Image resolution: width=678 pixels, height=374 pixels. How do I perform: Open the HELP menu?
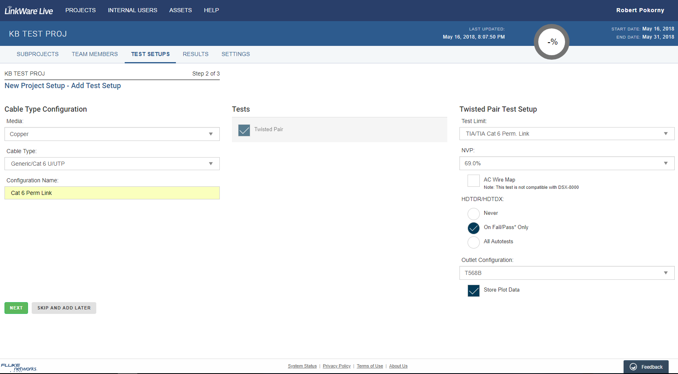click(211, 10)
